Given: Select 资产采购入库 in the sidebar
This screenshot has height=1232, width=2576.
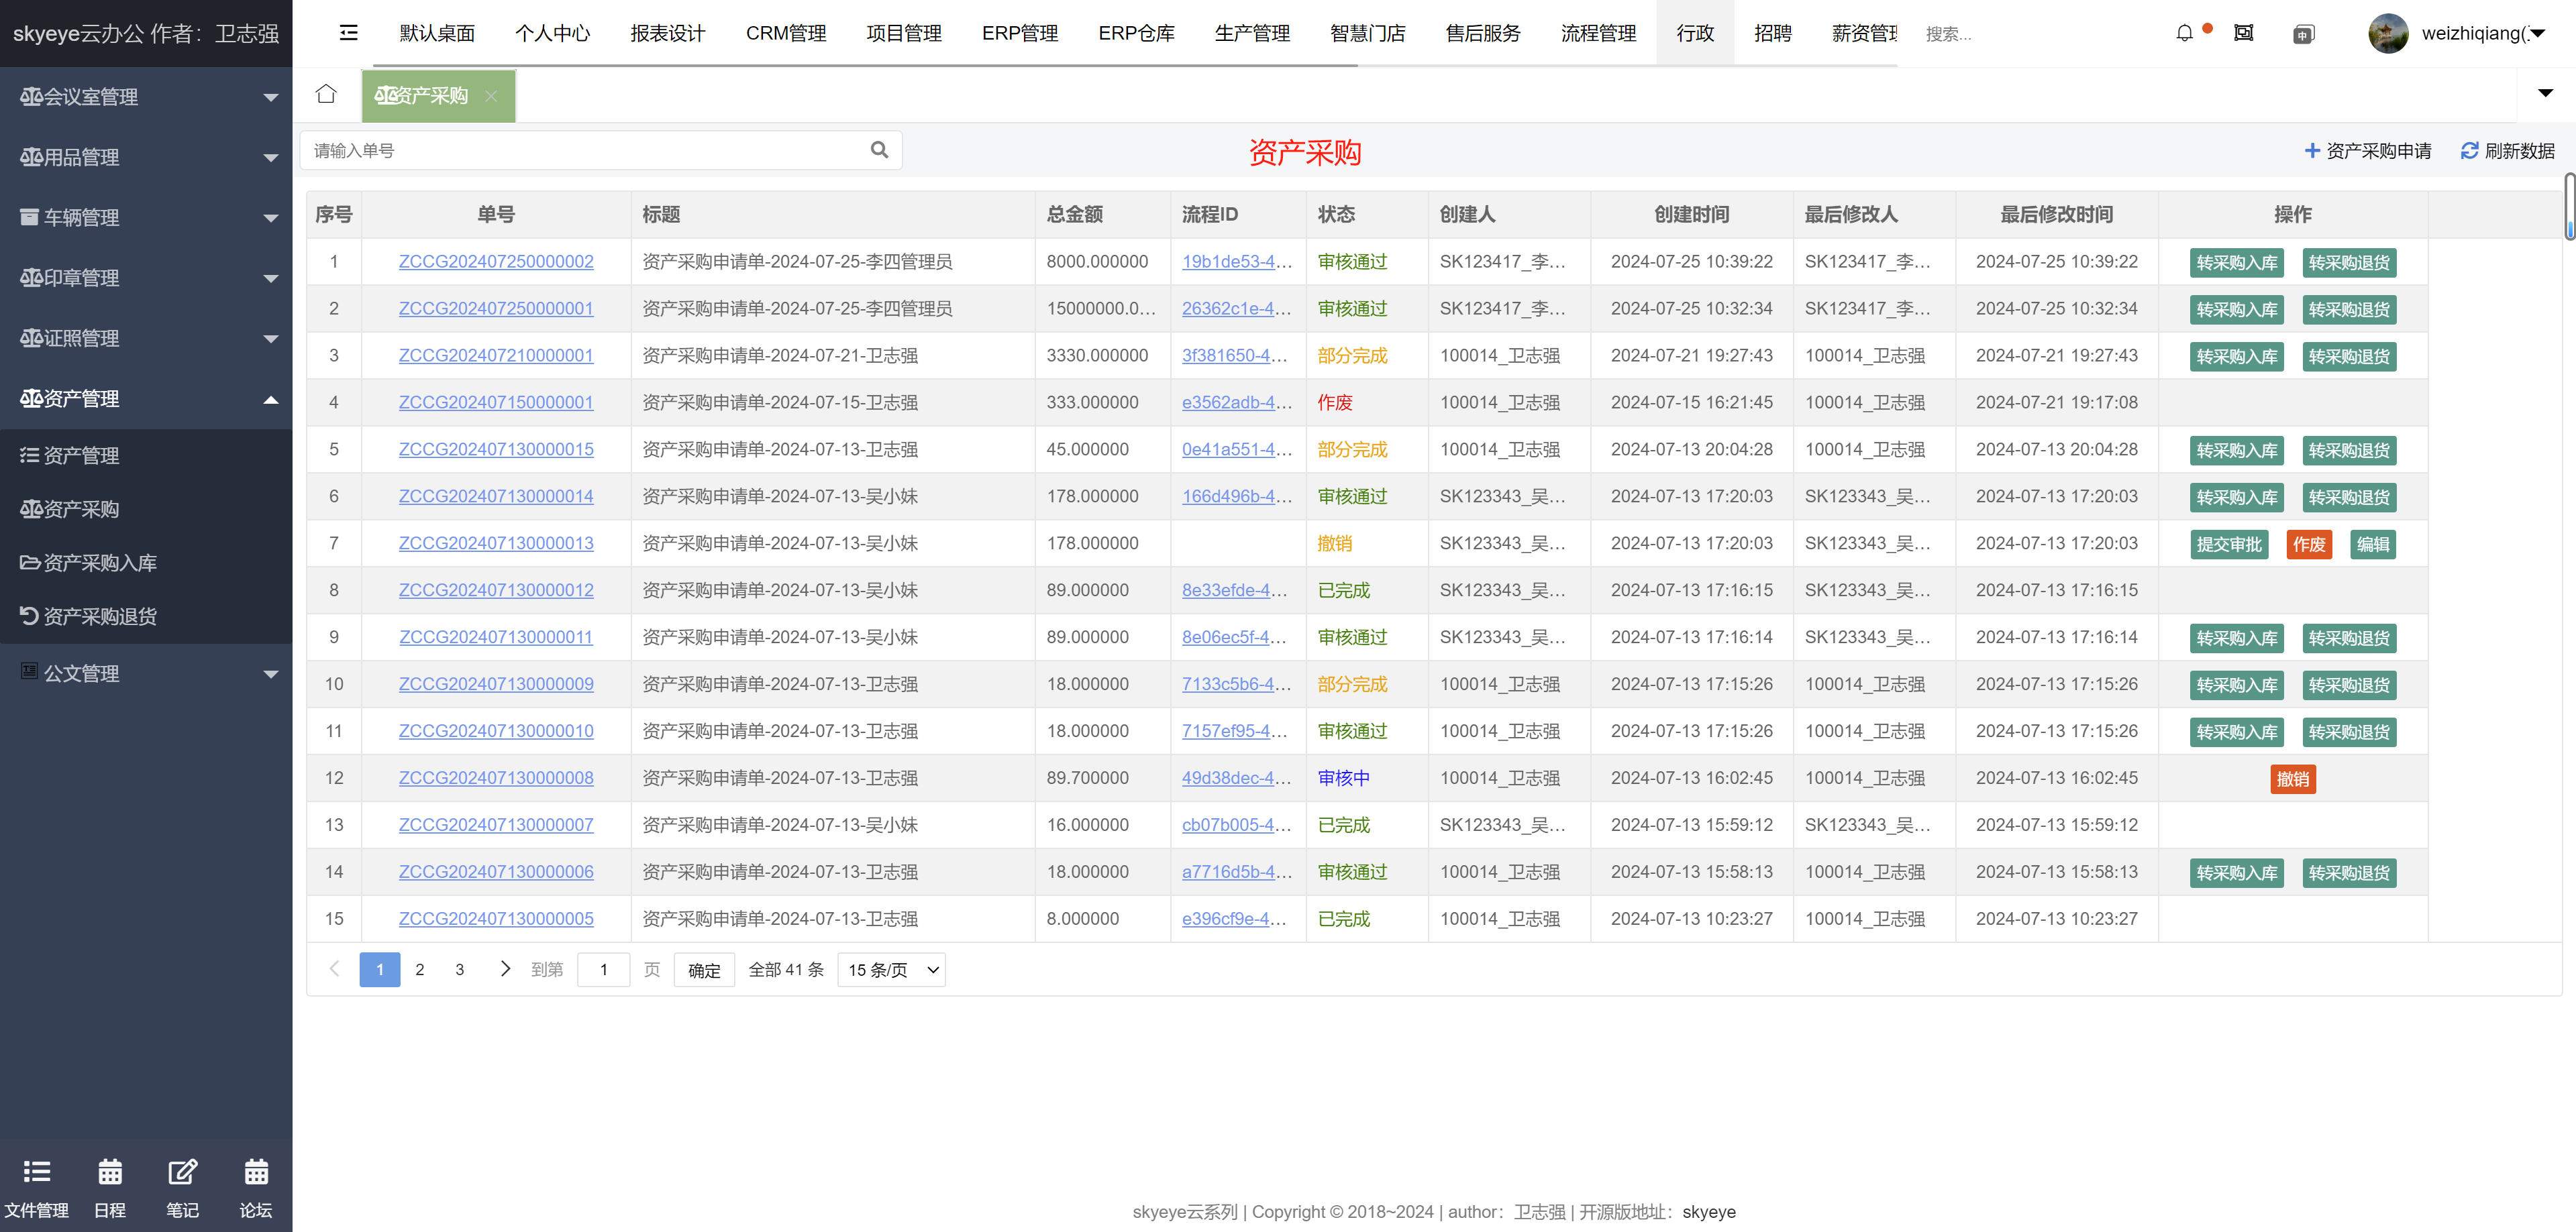Looking at the screenshot, I should [100, 563].
